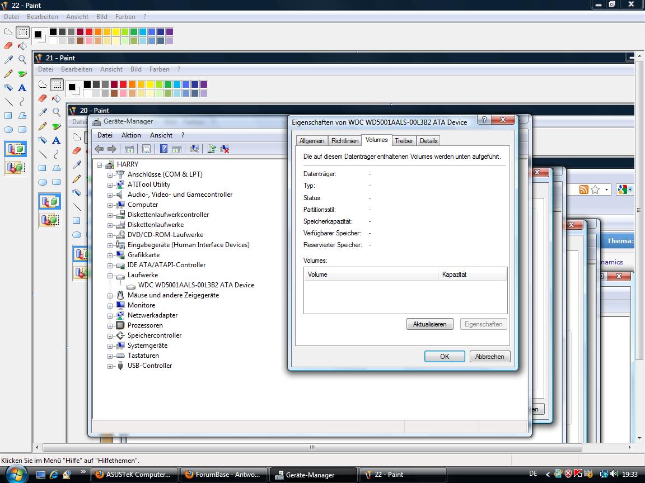The height and width of the screenshot is (483, 645).
Task: Select WDC WD5001AALS-00L3B2 ATA Device entry
Action: (x=196, y=285)
